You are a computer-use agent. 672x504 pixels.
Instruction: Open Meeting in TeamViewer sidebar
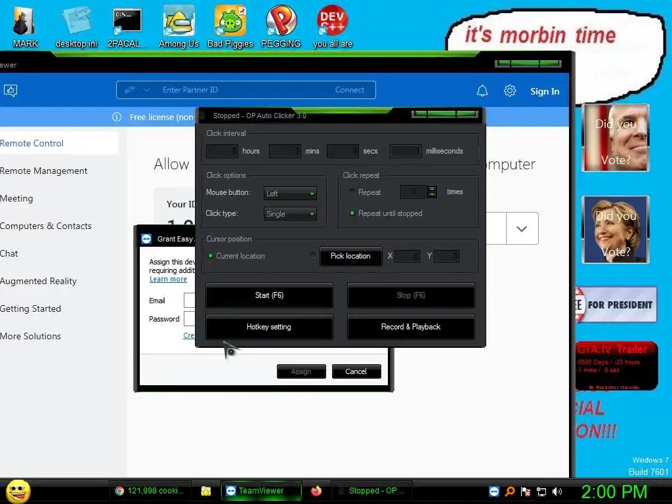(x=16, y=198)
